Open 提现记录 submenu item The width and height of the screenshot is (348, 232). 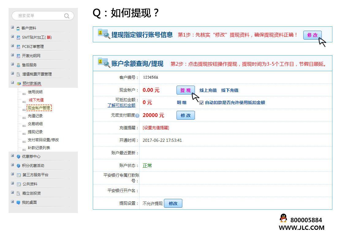35,132
